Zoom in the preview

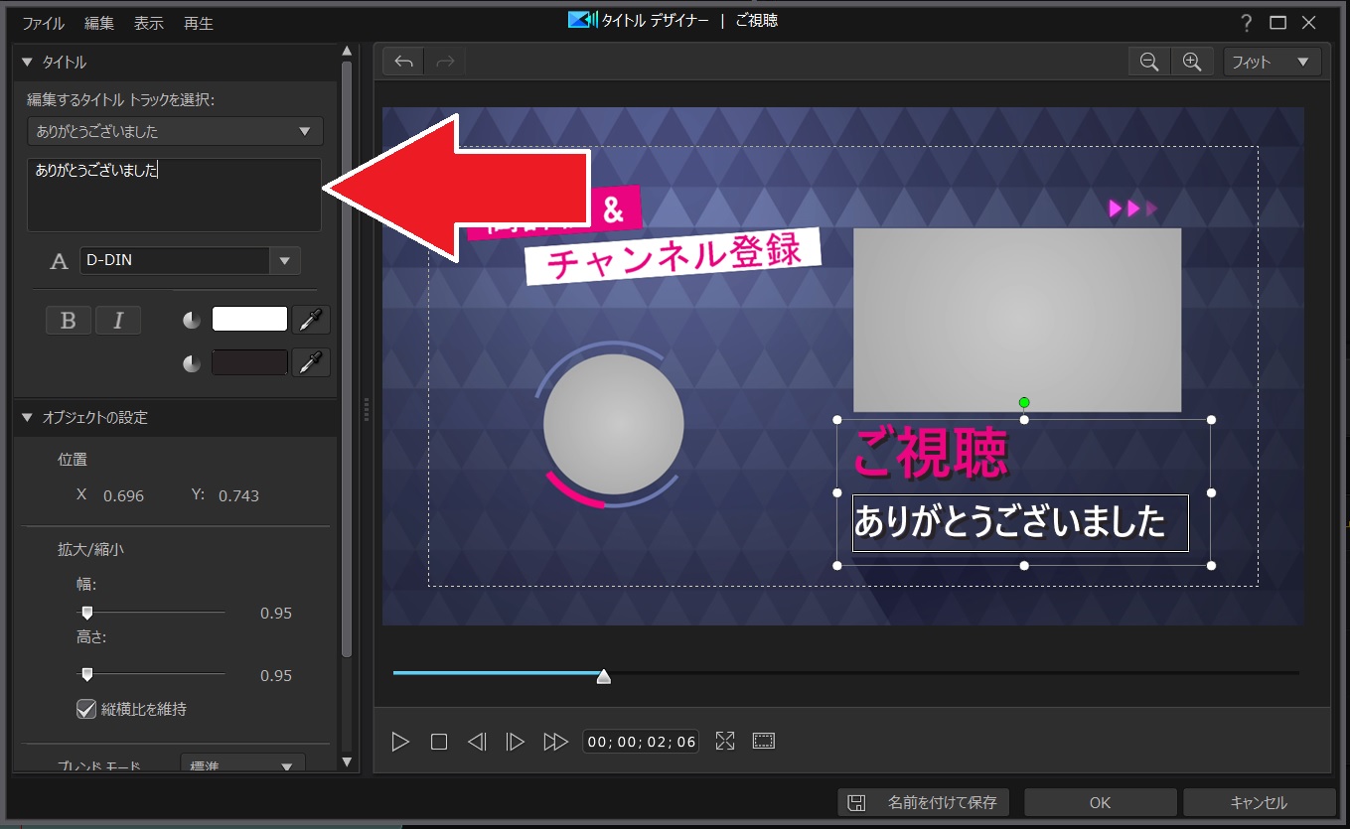[1192, 62]
